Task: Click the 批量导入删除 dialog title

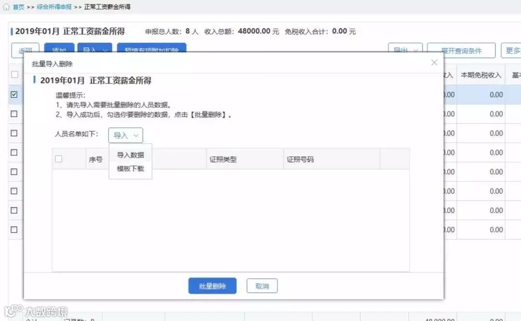Action: (x=52, y=64)
